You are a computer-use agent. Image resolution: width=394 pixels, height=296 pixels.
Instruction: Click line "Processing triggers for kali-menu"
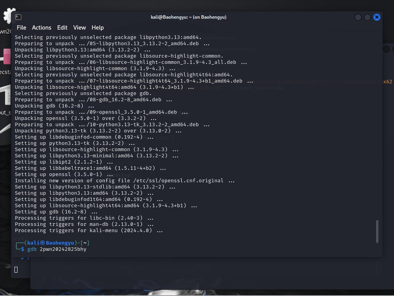click(89, 231)
